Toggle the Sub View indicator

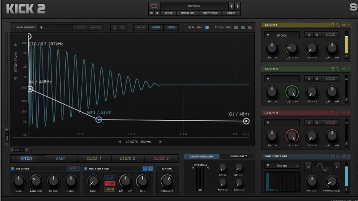tap(207, 28)
